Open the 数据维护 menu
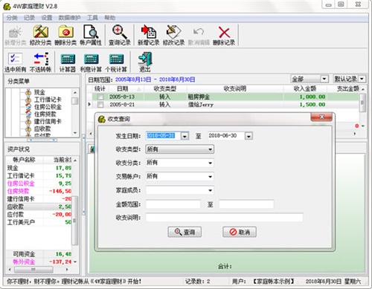The image size is (372, 289). (69, 18)
